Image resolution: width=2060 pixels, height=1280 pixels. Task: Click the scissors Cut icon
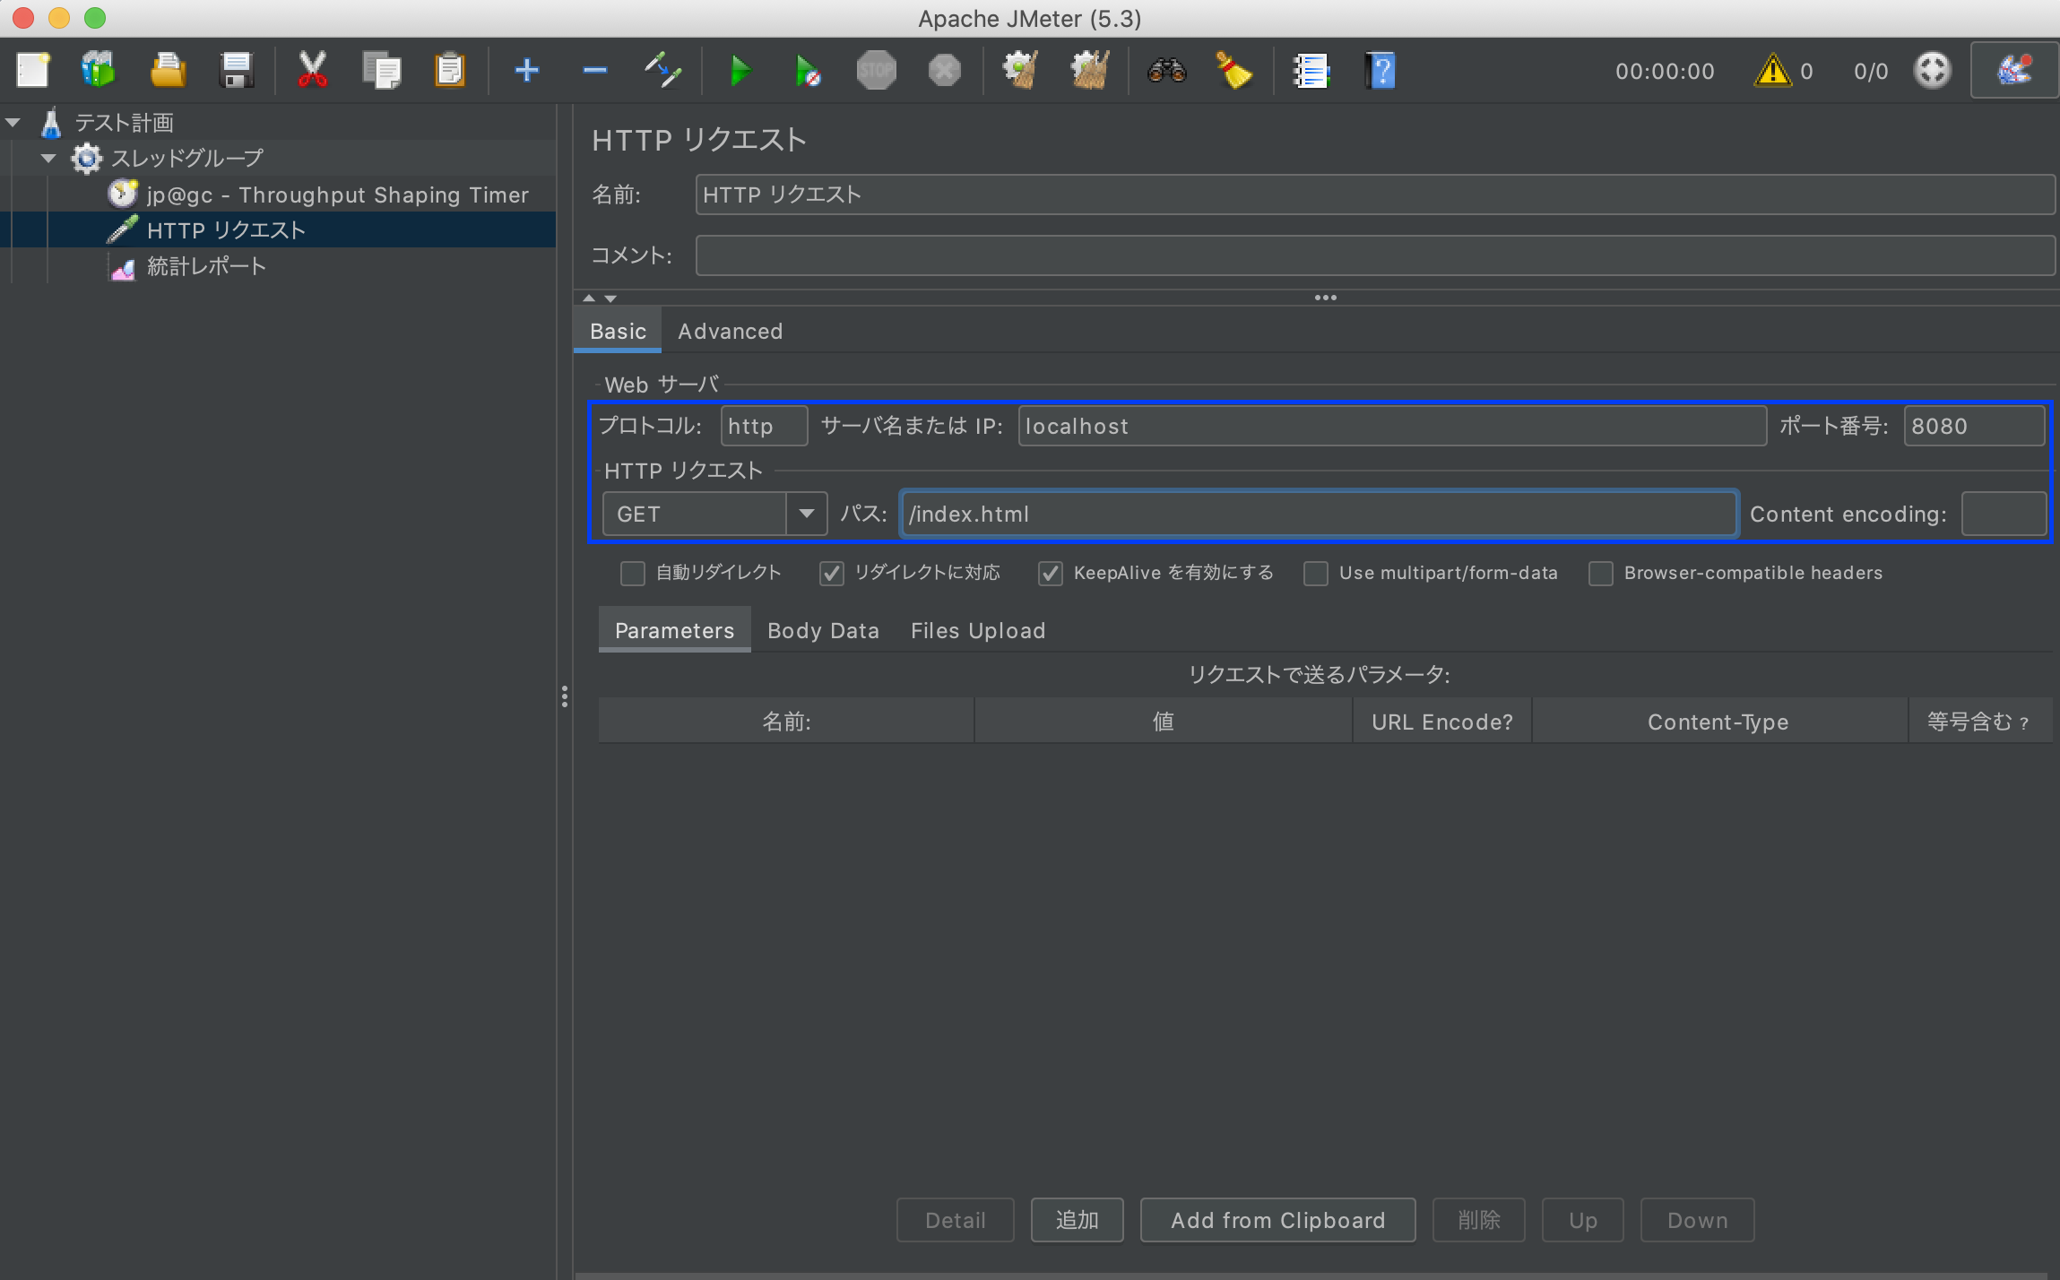pyautogui.click(x=312, y=70)
